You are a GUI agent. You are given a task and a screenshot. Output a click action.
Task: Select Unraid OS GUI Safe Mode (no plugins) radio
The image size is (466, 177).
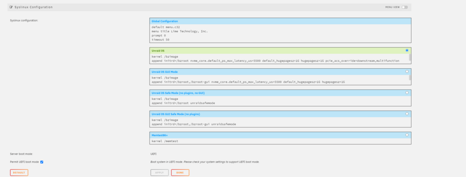coord(407,113)
